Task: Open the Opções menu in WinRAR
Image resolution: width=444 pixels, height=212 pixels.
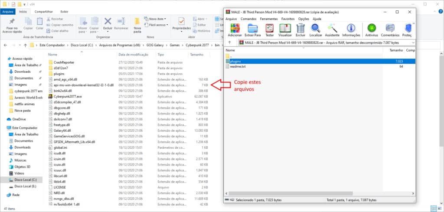Action: click(304, 19)
